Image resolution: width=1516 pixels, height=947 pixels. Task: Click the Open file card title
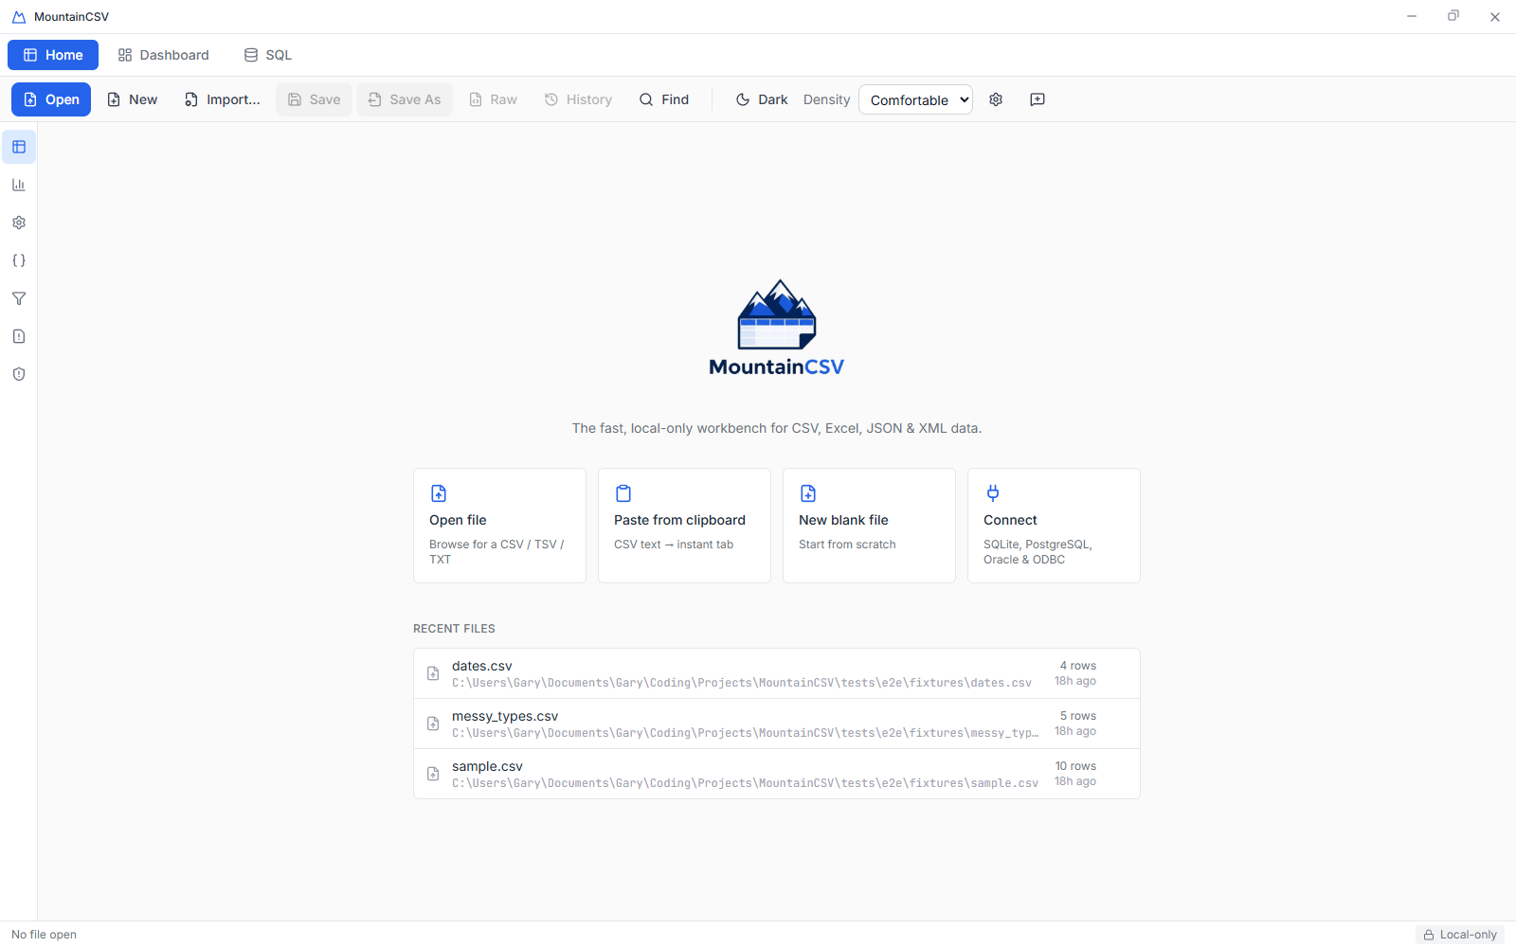(458, 520)
